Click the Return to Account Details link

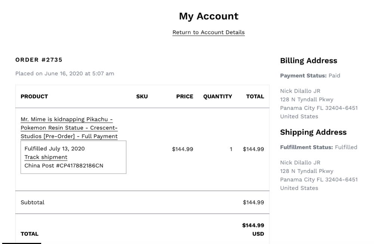click(208, 32)
